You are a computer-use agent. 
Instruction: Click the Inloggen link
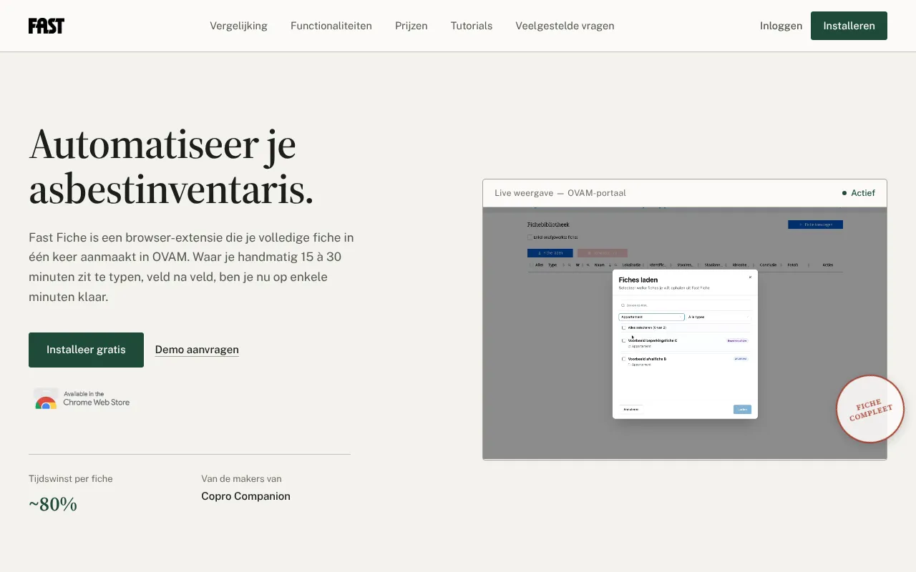[x=781, y=26]
